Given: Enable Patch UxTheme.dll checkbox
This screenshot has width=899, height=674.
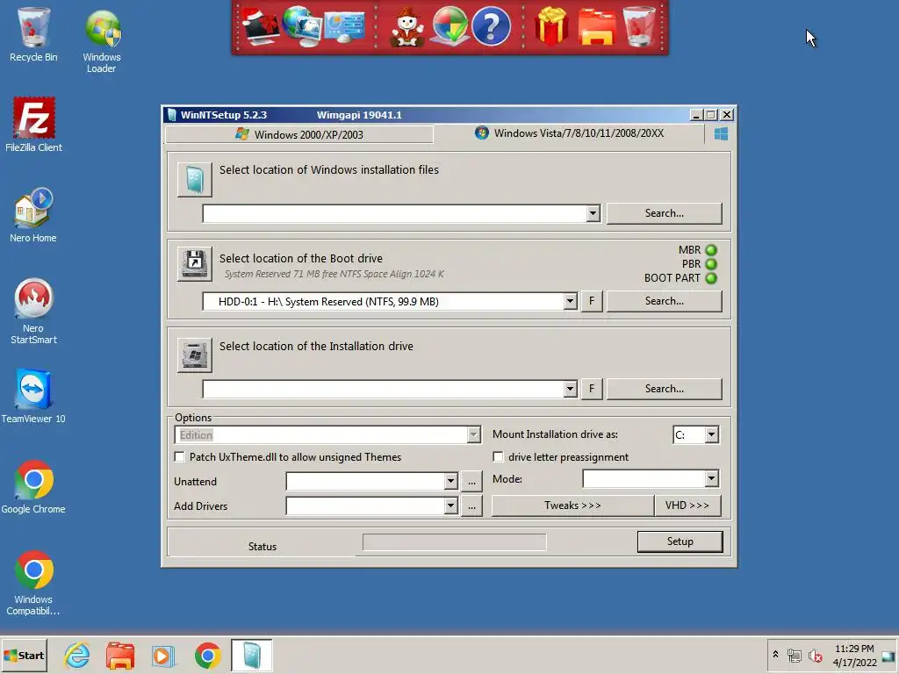Looking at the screenshot, I should pyautogui.click(x=179, y=456).
